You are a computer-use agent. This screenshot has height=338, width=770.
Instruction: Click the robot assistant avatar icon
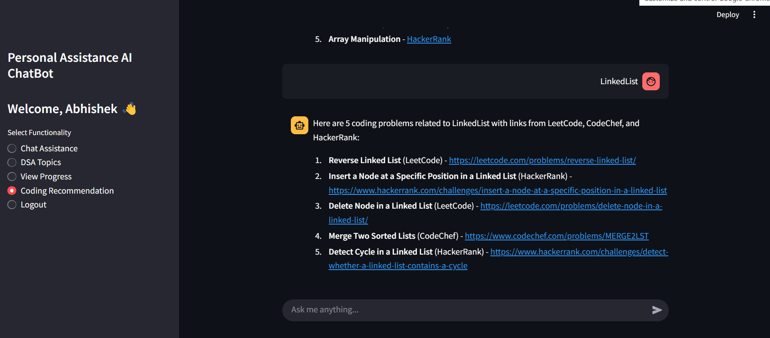[299, 125]
